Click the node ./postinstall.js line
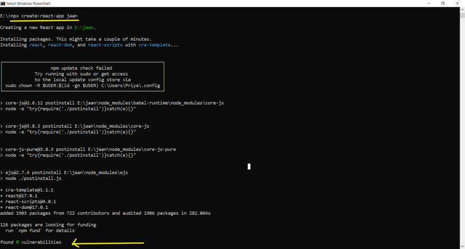 (x=31, y=178)
